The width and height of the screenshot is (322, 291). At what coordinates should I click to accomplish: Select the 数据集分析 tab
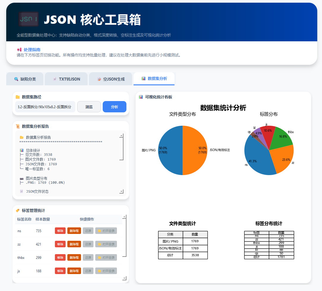point(154,78)
